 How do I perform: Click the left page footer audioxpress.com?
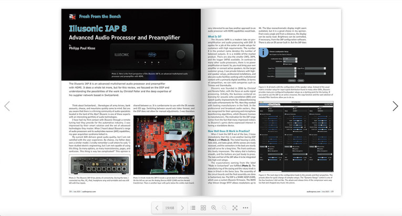(89, 191)
